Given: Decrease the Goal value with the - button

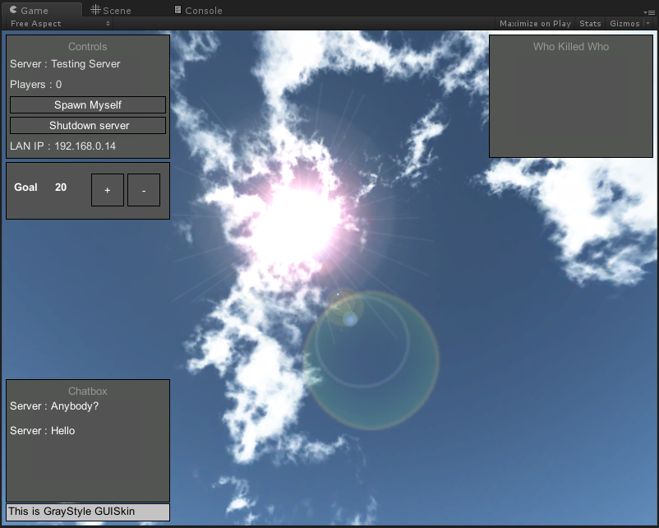Looking at the screenshot, I should pyautogui.click(x=143, y=190).
